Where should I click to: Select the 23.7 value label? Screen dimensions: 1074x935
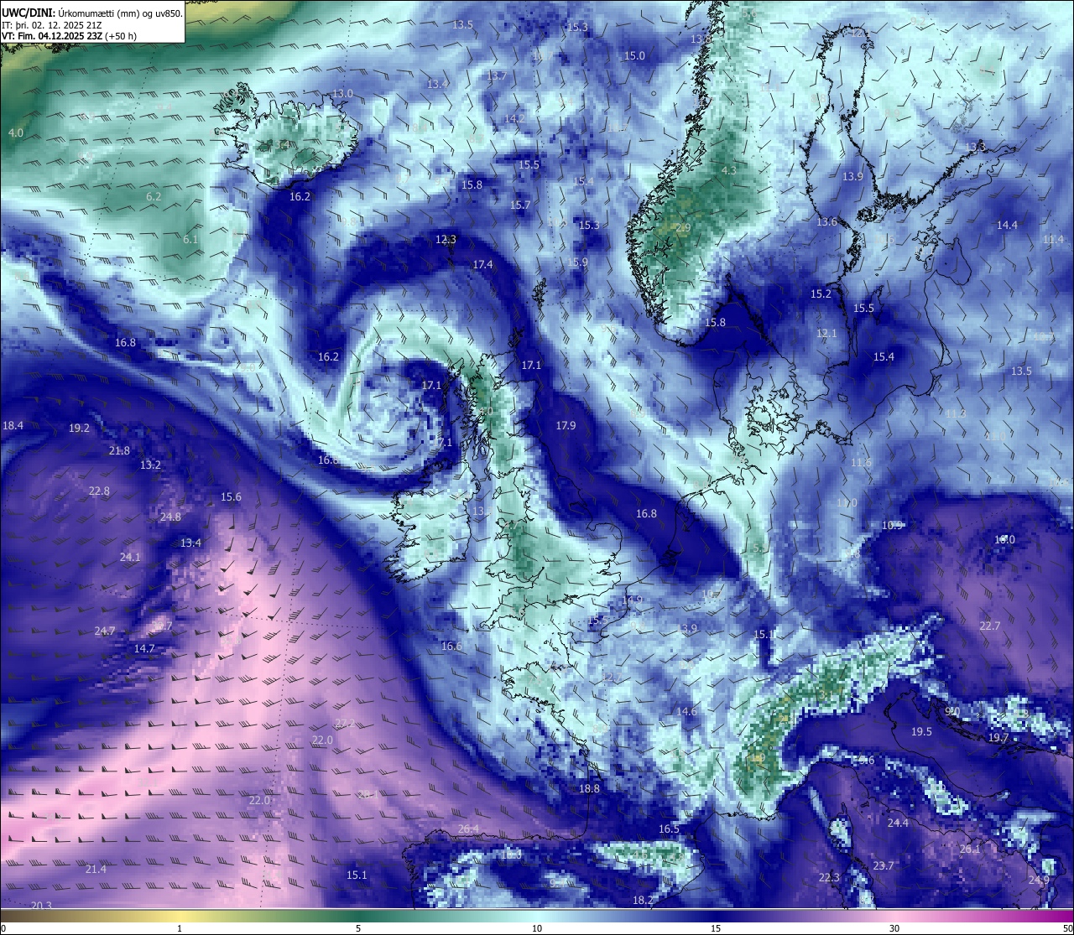coord(883,866)
